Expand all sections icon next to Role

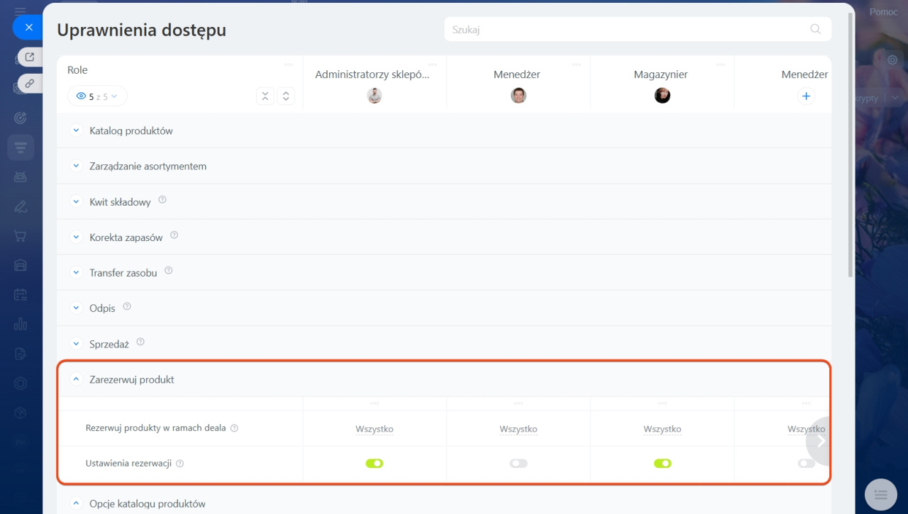pyautogui.click(x=285, y=96)
